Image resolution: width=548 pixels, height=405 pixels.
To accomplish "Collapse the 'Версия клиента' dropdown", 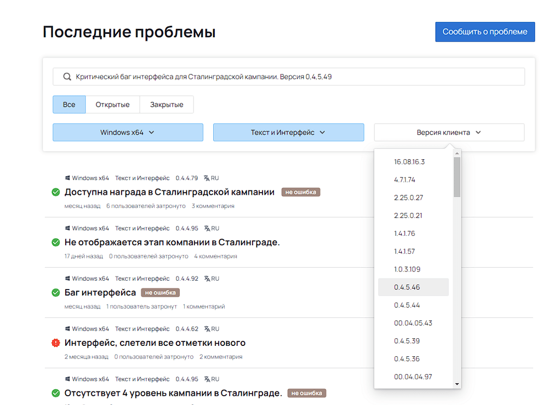I will (449, 132).
